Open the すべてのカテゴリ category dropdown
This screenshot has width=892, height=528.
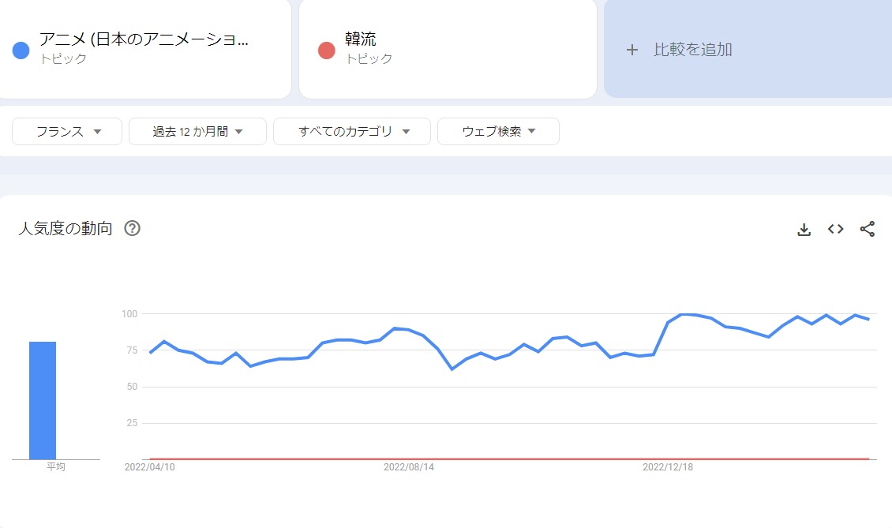(x=352, y=132)
